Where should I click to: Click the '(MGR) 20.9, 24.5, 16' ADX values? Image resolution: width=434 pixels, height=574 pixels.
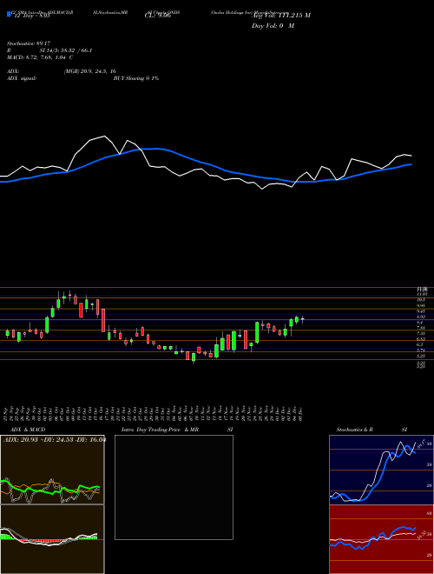(90, 71)
